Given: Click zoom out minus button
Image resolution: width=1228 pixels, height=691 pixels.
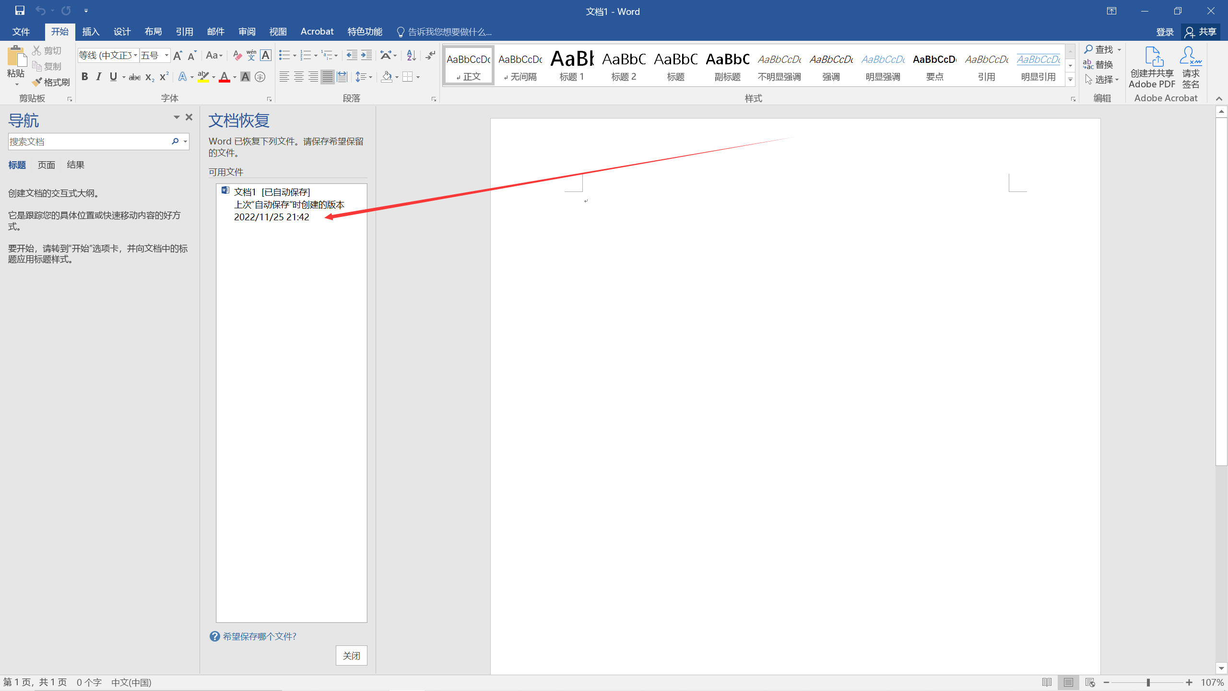Looking at the screenshot, I should point(1106,682).
